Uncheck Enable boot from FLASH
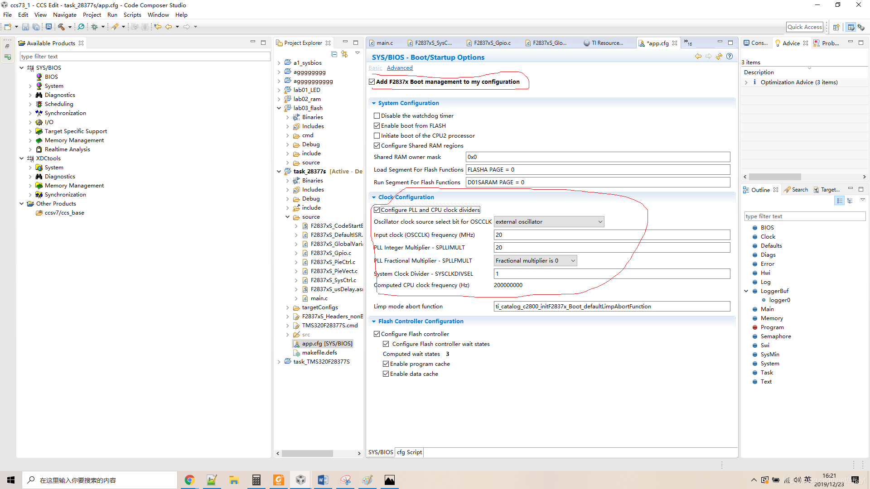Viewport: 870px width, 489px height. click(377, 126)
